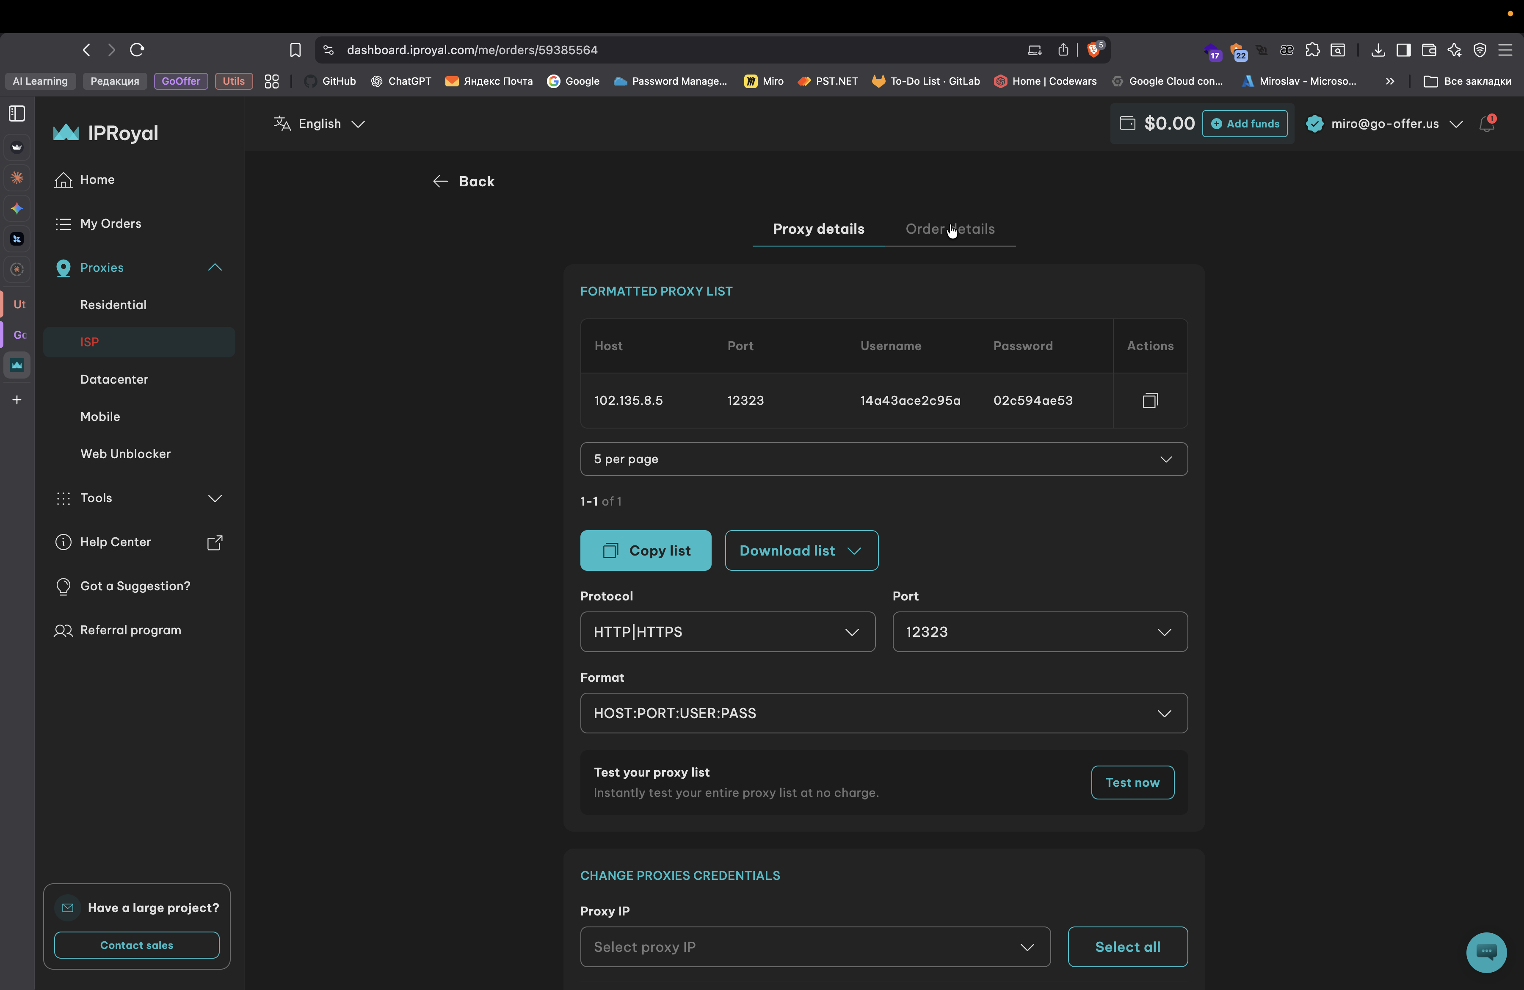This screenshot has width=1524, height=990.
Task: Open the Format HOST:PORT:USER:PASS dropdown
Action: coord(883,713)
